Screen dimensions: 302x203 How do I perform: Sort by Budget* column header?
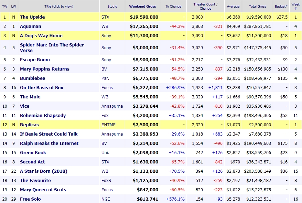click(281, 6)
